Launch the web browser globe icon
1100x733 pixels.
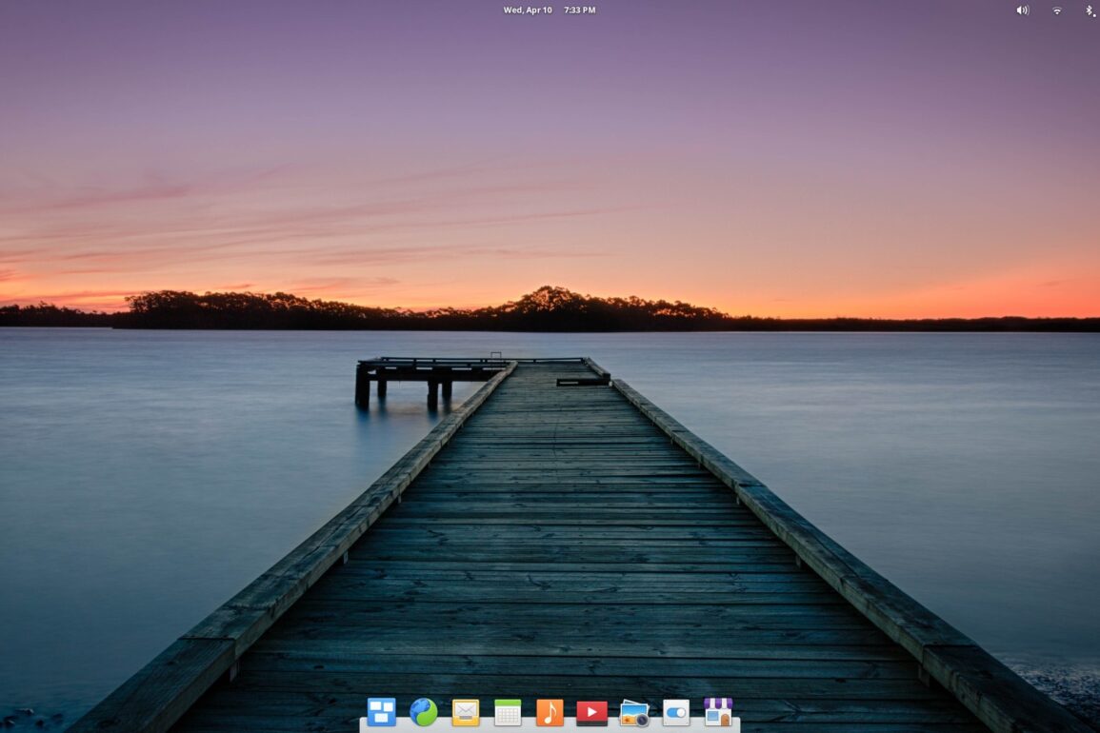click(424, 711)
